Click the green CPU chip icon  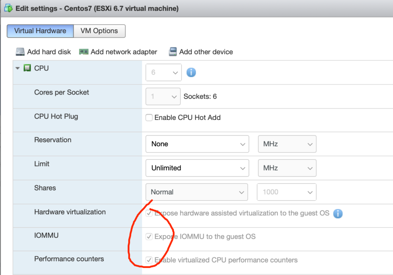(x=27, y=68)
